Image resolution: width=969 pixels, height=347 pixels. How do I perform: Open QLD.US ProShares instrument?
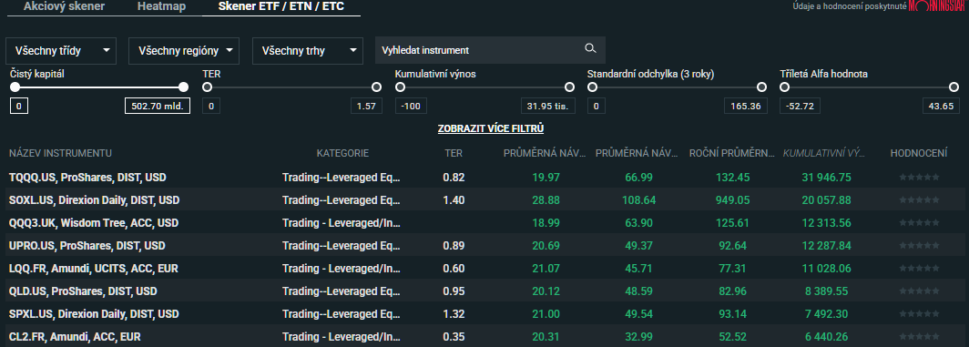tap(83, 291)
